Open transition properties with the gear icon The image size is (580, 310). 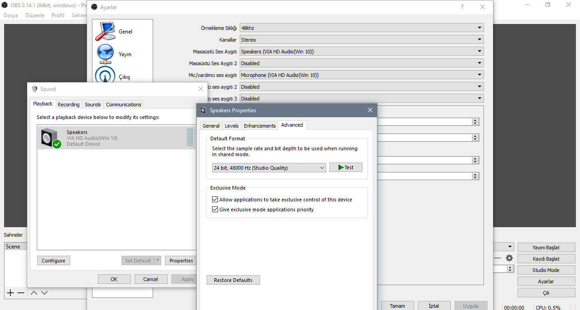click(x=509, y=258)
